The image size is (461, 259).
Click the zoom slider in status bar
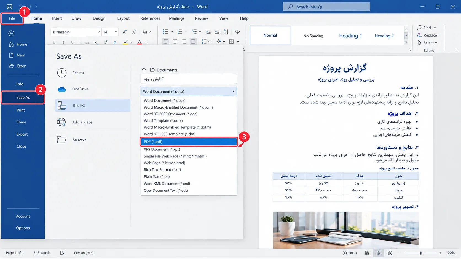(420, 253)
